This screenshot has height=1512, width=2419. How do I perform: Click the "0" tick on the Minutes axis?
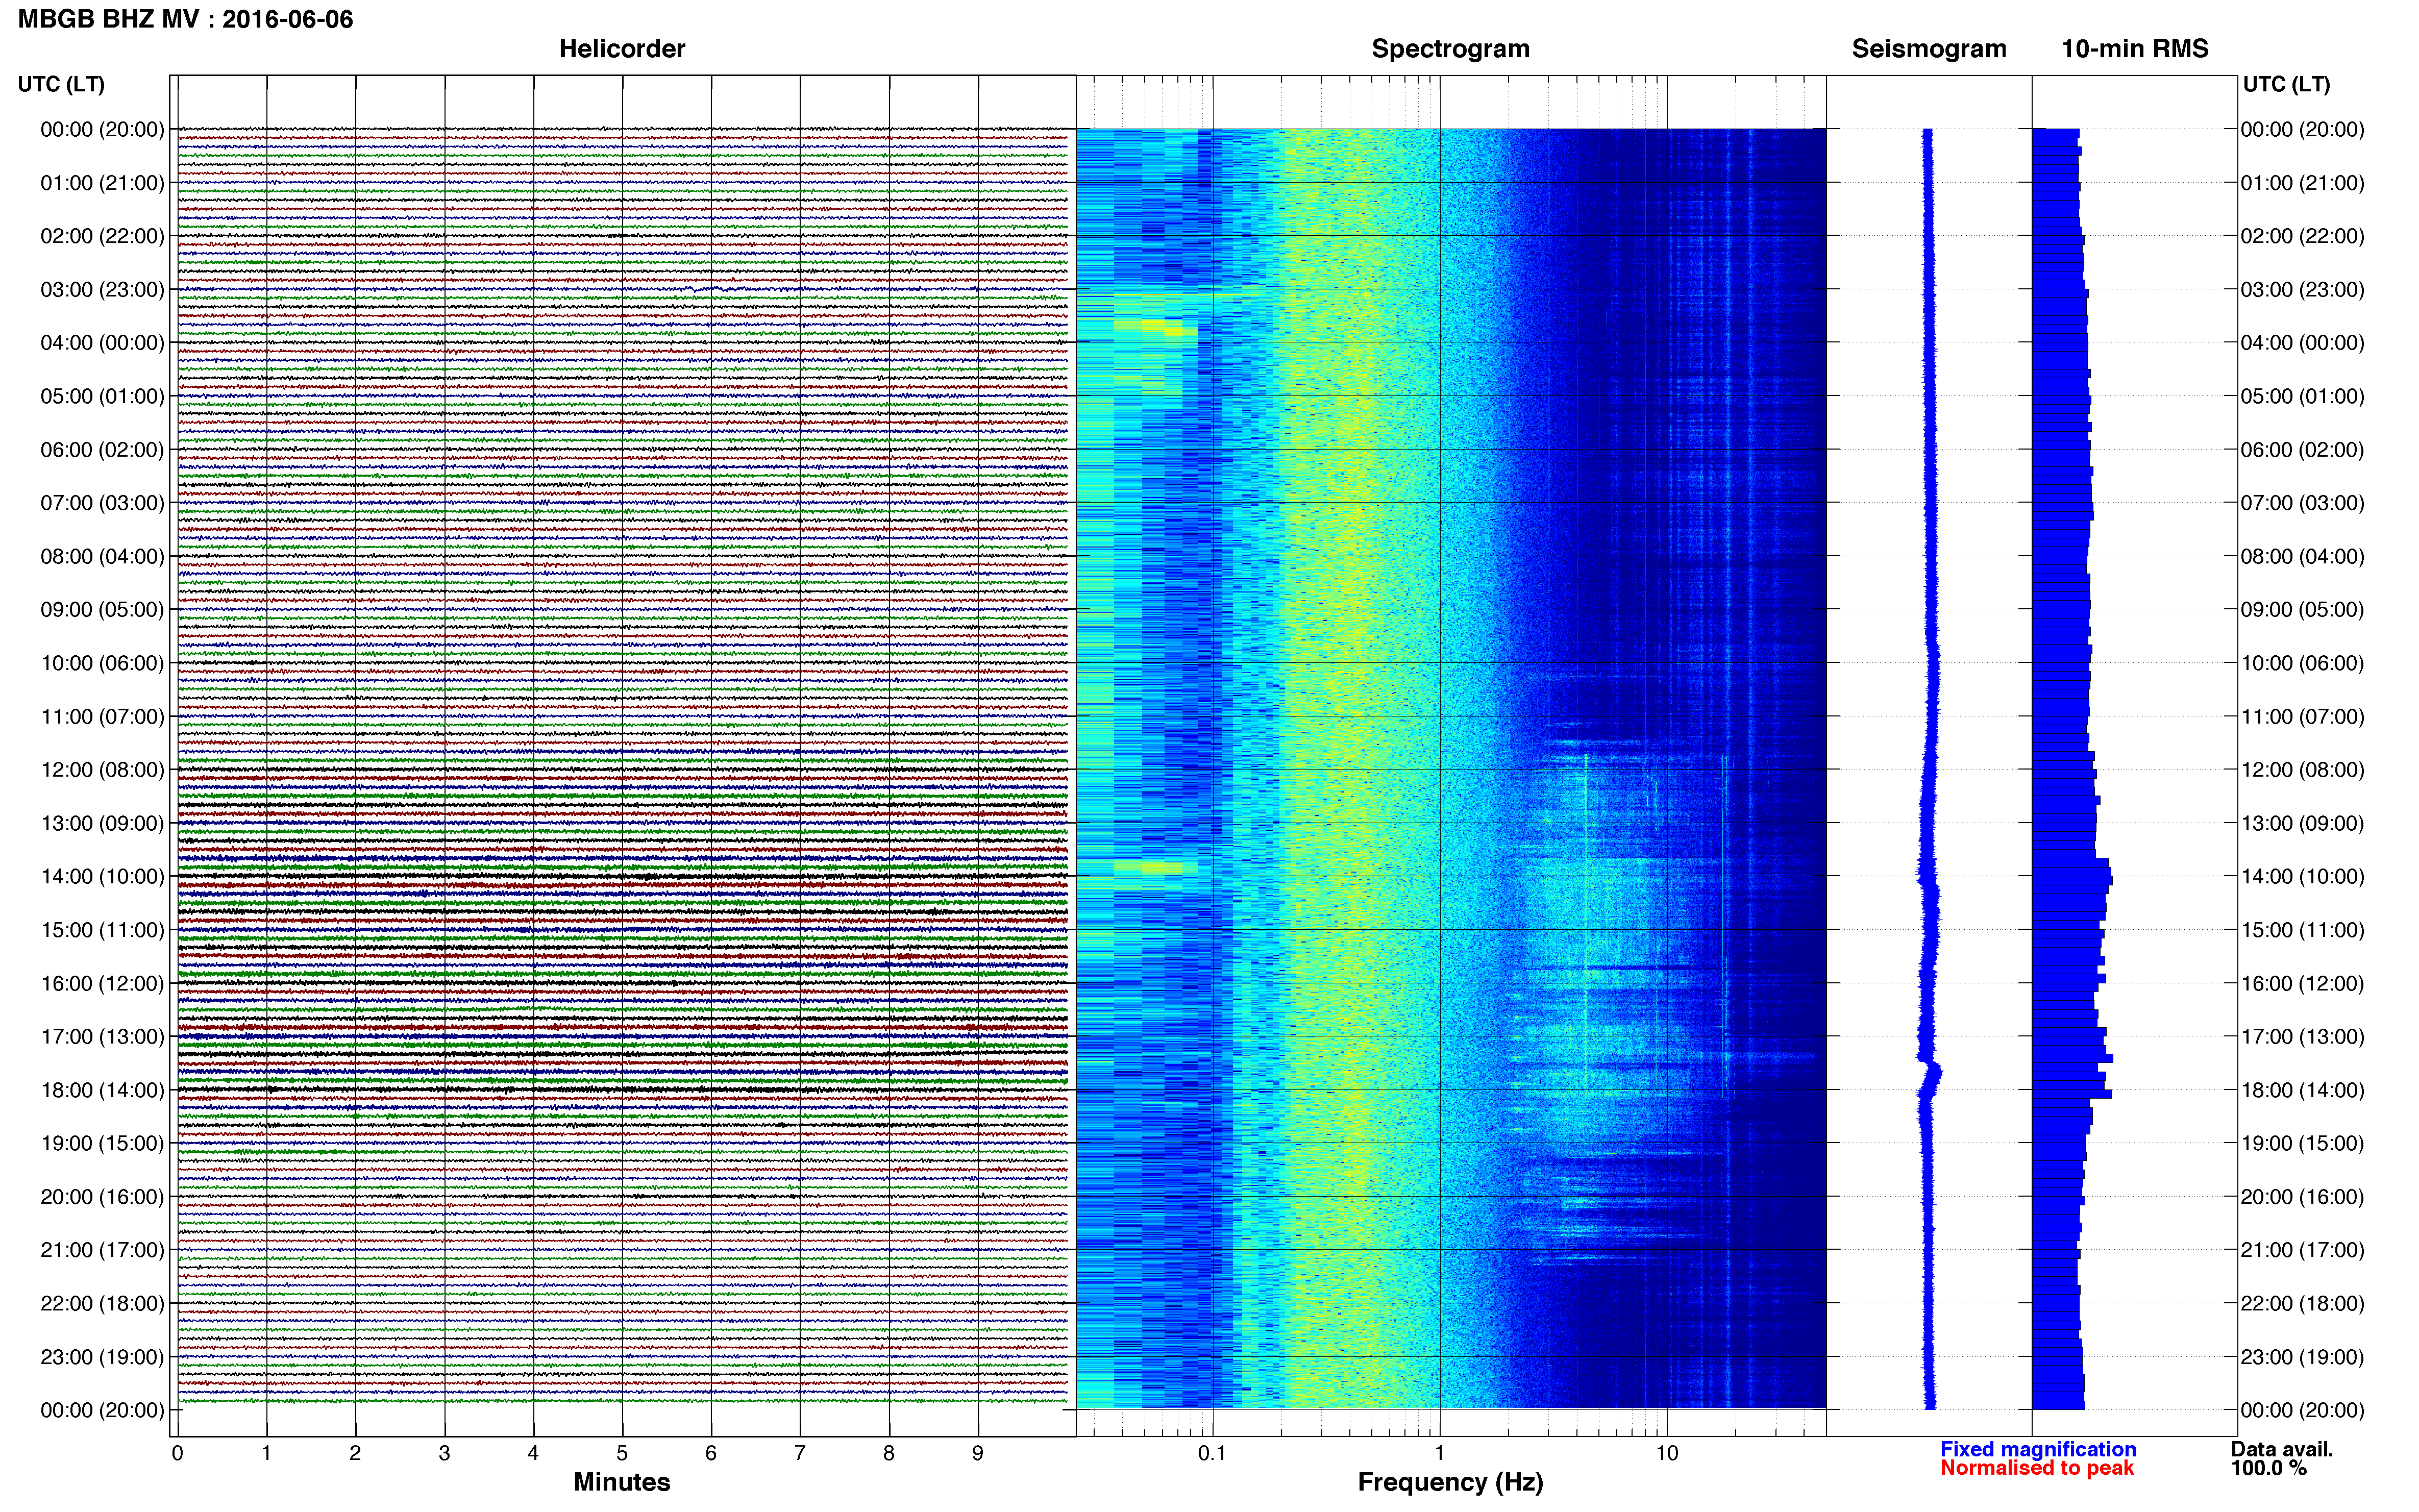click(x=177, y=1453)
